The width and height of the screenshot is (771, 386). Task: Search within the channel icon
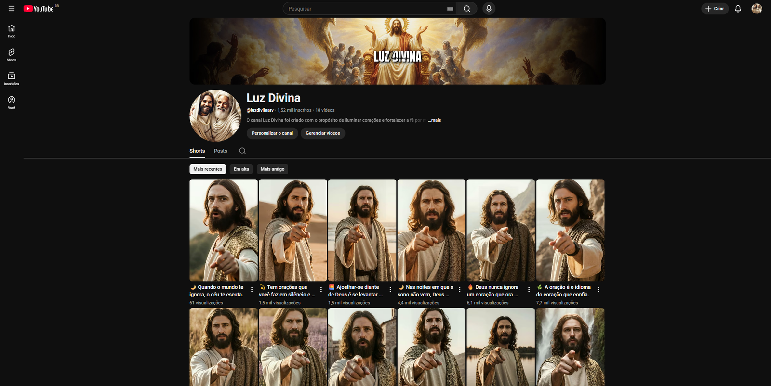(242, 151)
